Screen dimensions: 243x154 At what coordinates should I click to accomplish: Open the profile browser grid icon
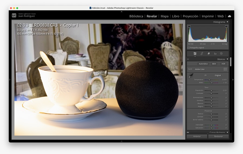pos(225,69)
